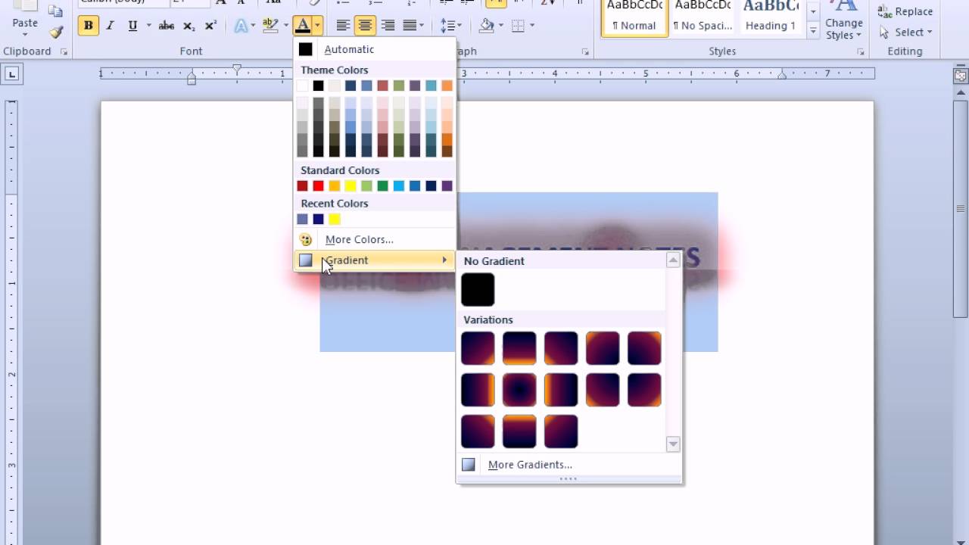Toggle Italic formatting button

111,26
